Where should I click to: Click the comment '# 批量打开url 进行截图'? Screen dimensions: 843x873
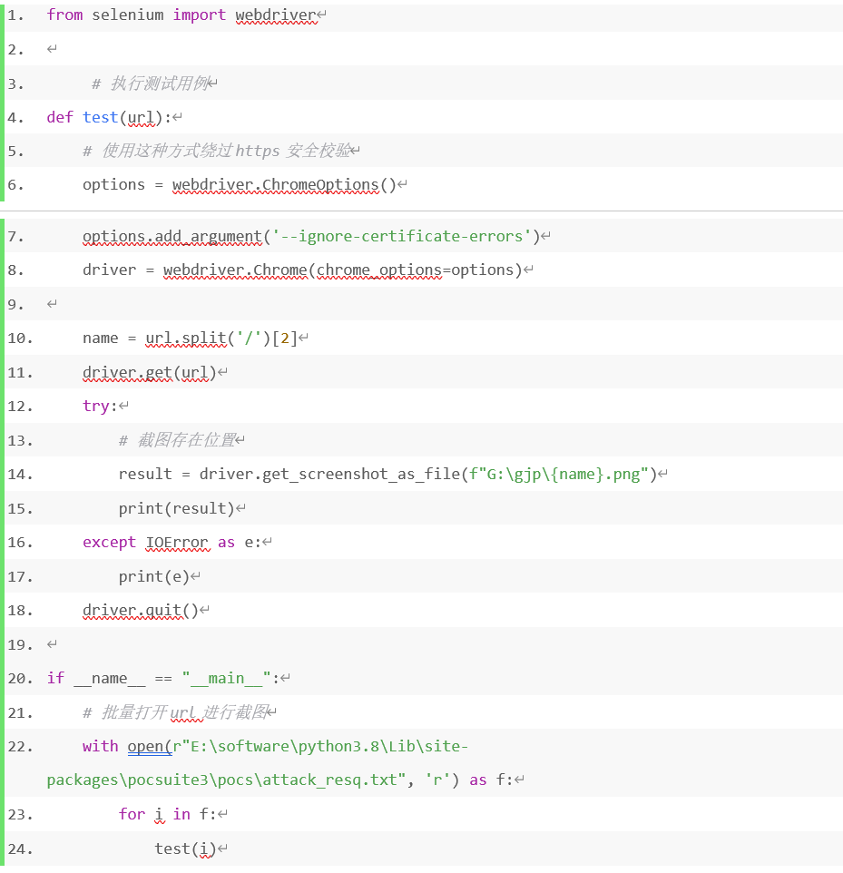(175, 712)
